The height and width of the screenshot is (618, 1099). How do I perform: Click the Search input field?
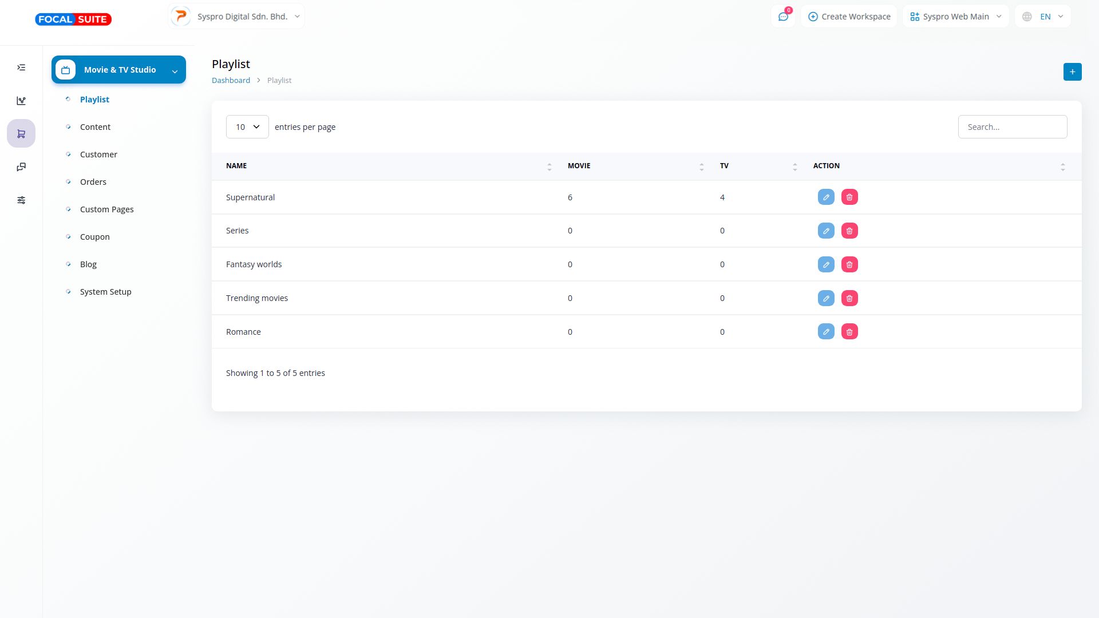pos(1012,127)
